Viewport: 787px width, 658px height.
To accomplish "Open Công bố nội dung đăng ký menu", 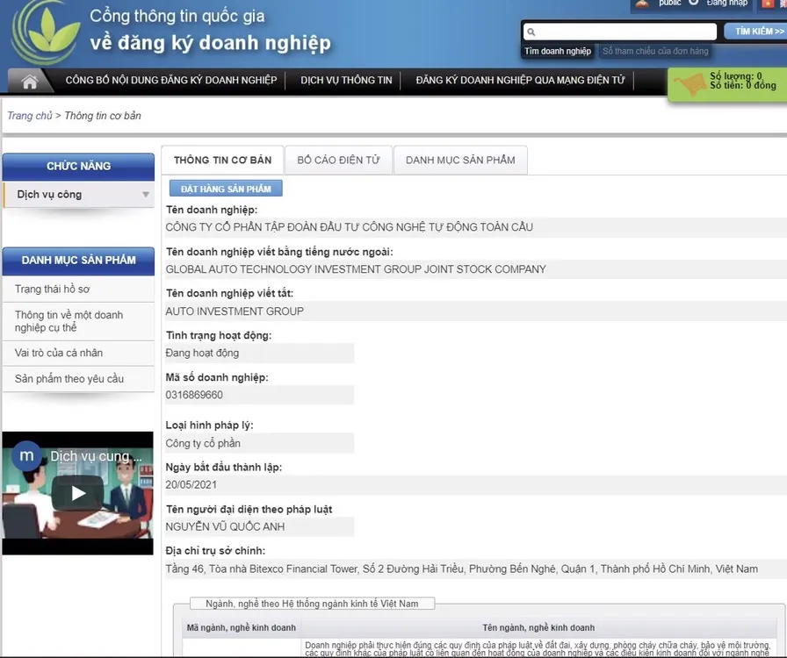I will tap(171, 81).
